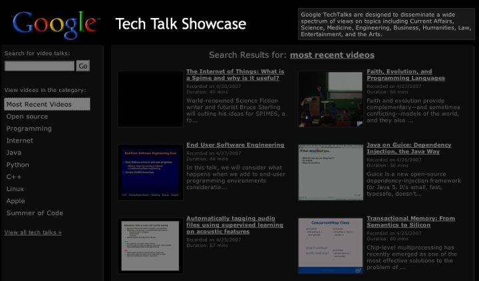
Task: Open the most recent videos heading link
Action: pyautogui.click(x=332, y=55)
